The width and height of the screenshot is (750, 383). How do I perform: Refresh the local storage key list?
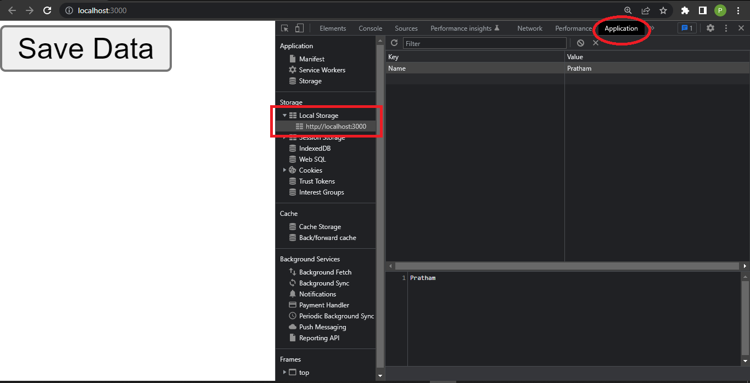tap(394, 43)
